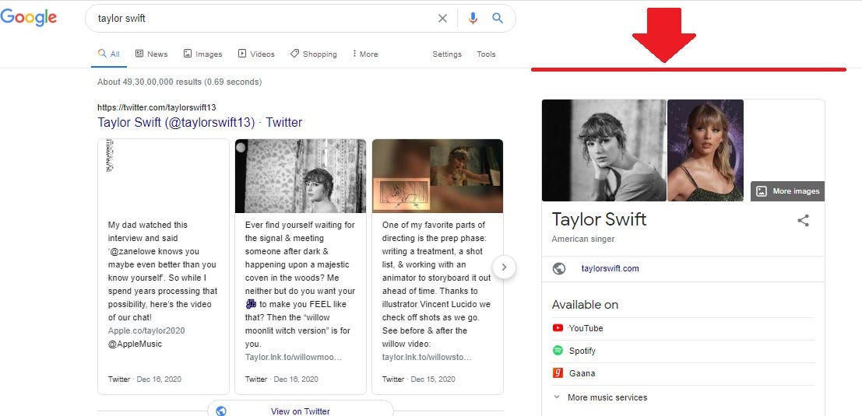The height and width of the screenshot is (416, 862).
Task: Click the Google logo
Action: tap(29, 17)
